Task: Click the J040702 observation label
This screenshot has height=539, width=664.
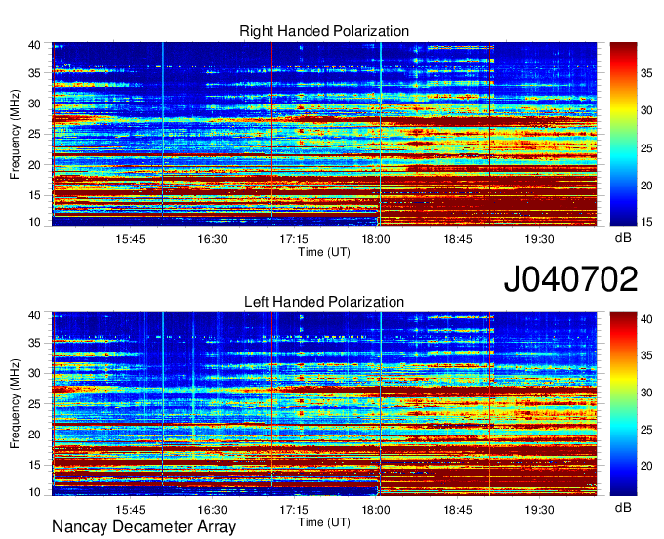Action: point(570,279)
